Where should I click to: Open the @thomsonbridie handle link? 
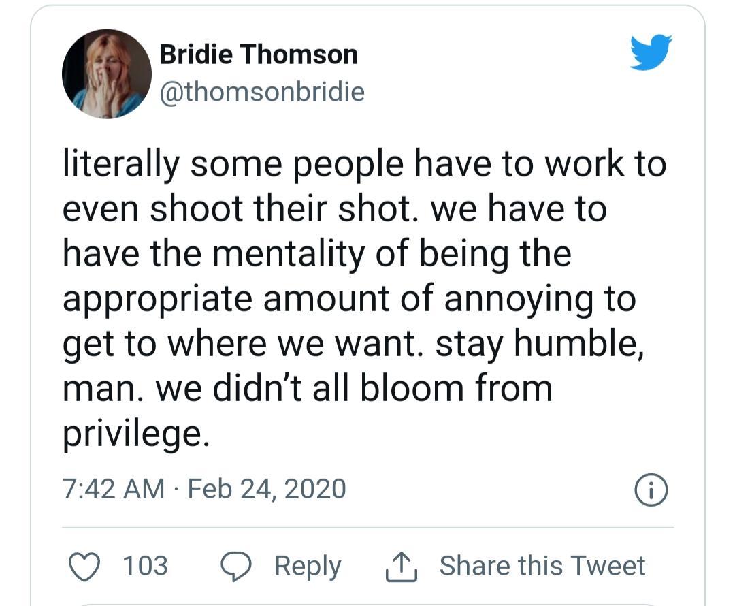(x=262, y=92)
